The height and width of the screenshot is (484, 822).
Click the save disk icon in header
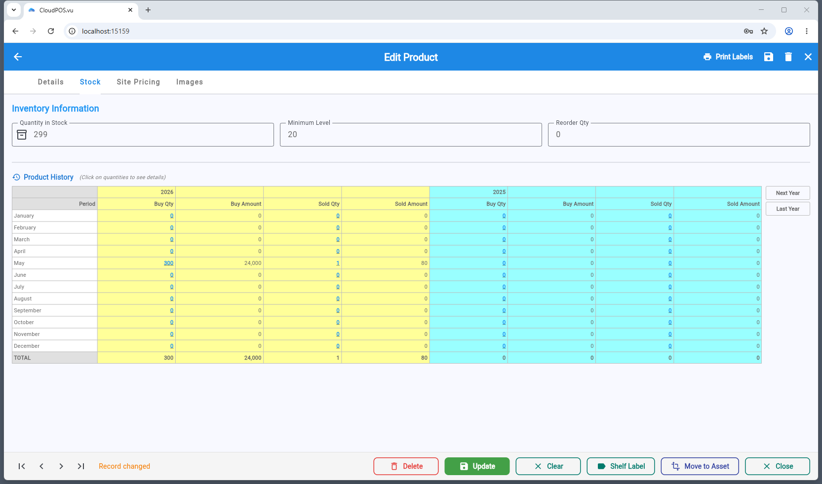(769, 57)
